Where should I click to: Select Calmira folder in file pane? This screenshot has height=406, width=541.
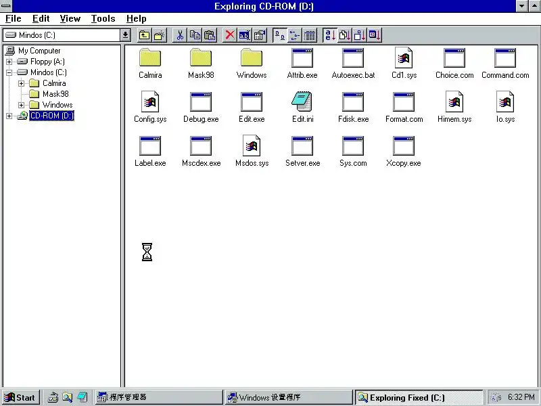tap(150, 64)
